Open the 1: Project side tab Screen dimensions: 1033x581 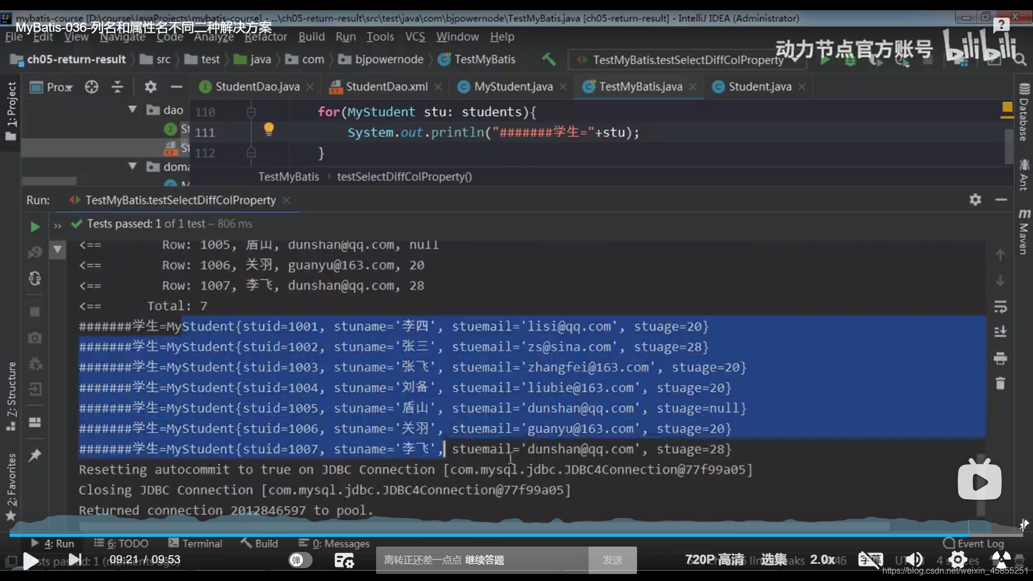tap(11, 111)
